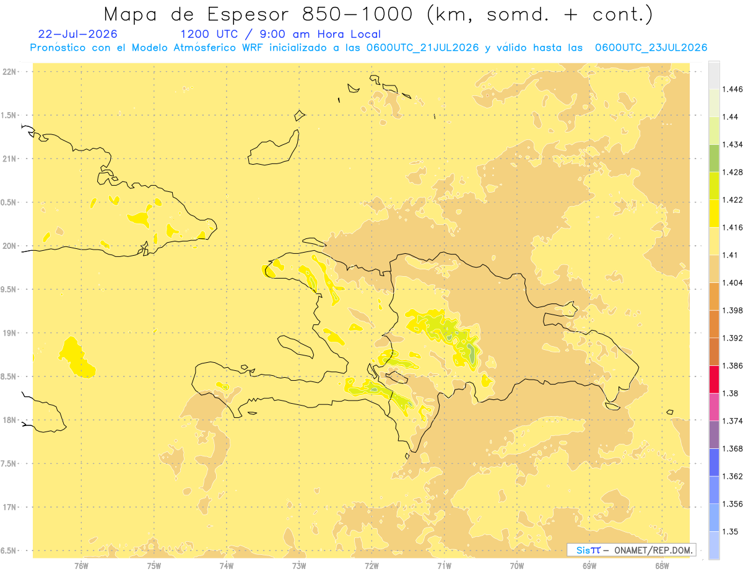Click the 76W longitude label
Viewport: 743px width, 574px height.
(81, 566)
